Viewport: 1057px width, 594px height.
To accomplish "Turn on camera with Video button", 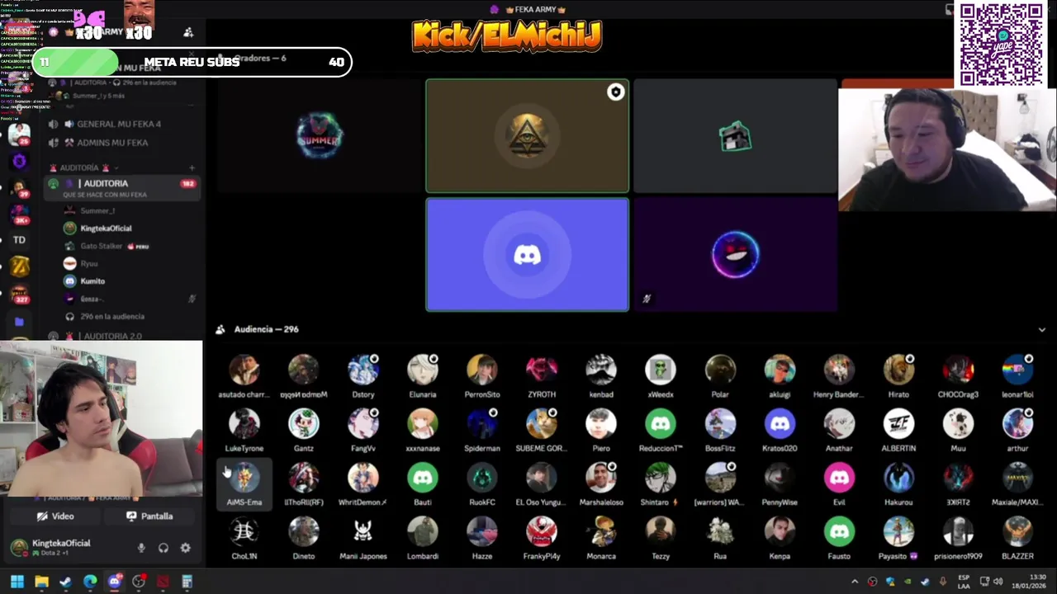I will (55, 516).
